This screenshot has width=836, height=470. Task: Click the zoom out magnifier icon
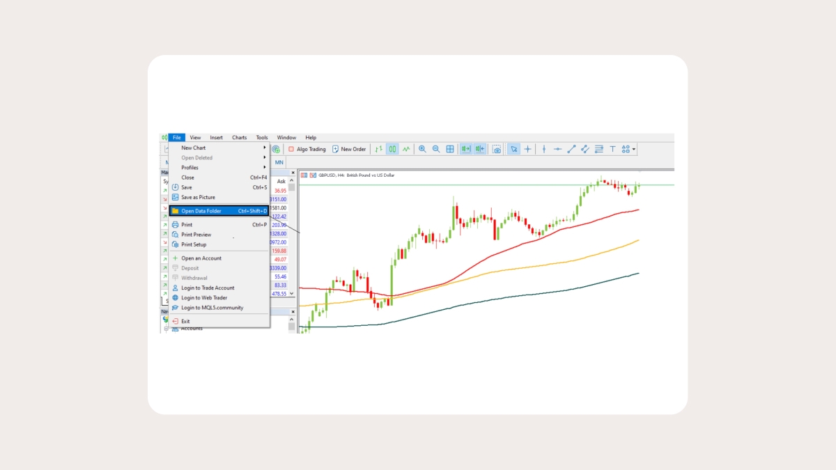(436, 149)
